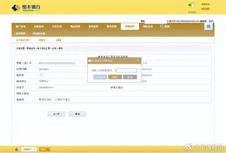Click the Hengfeng Bank logo
The image size is (226, 153).
(26, 8)
